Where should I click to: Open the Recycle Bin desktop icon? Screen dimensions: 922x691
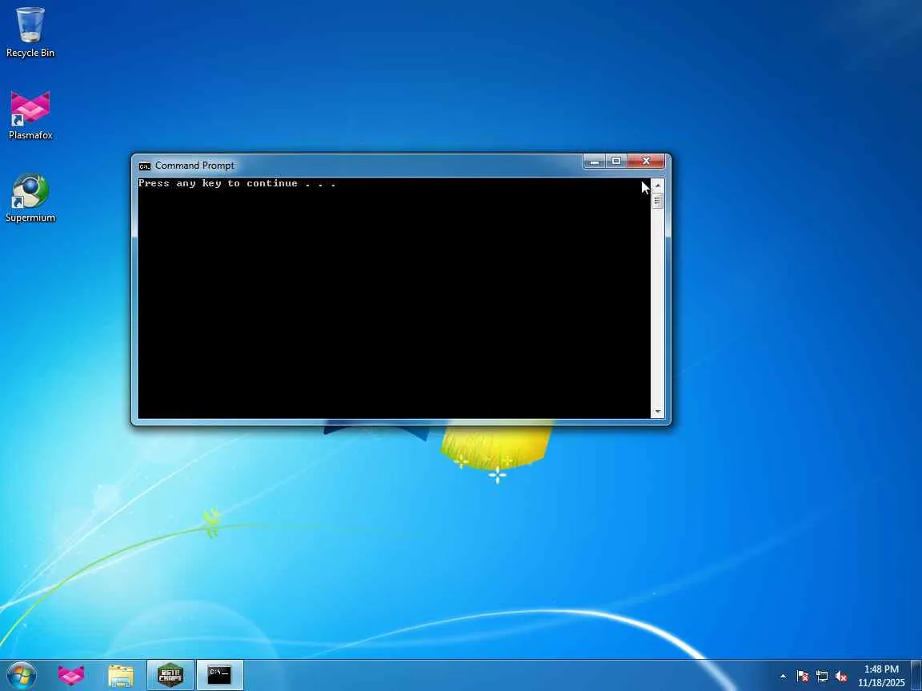pos(30,32)
